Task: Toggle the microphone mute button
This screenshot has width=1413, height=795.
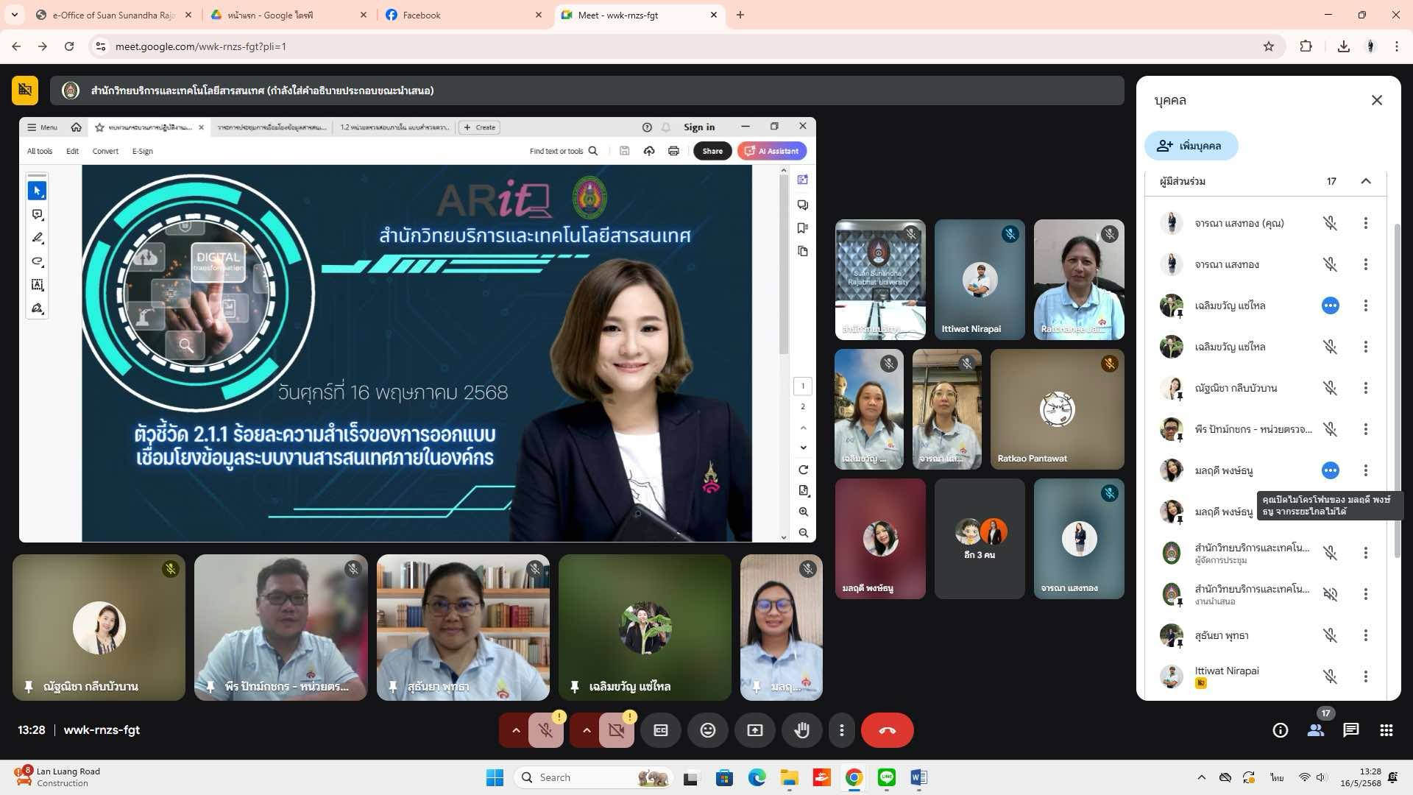Action: pyautogui.click(x=546, y=730)
